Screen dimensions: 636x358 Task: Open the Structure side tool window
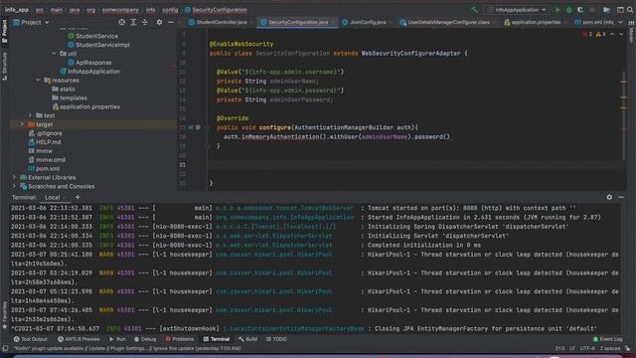point(4,66)
